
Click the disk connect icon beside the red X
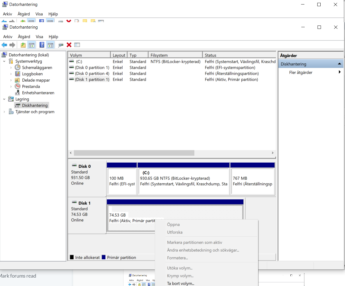[61, 45]
